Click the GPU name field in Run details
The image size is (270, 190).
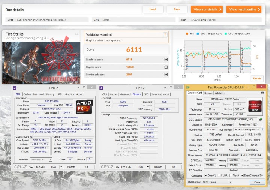pyautogui.click(x=52, y=20)
